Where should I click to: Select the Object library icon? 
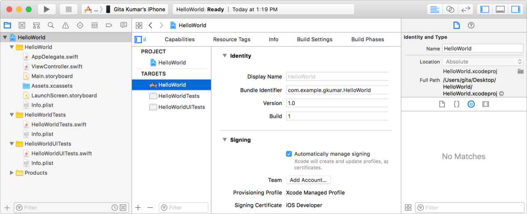point(471,104)
